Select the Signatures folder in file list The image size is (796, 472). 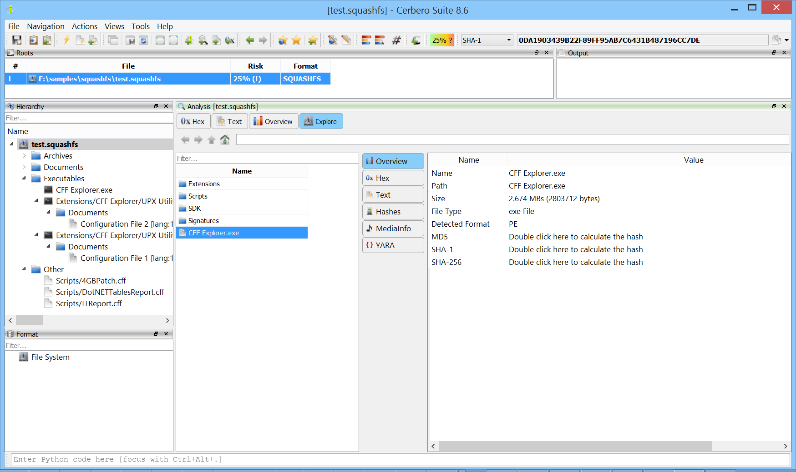click(x=203, y=221)
